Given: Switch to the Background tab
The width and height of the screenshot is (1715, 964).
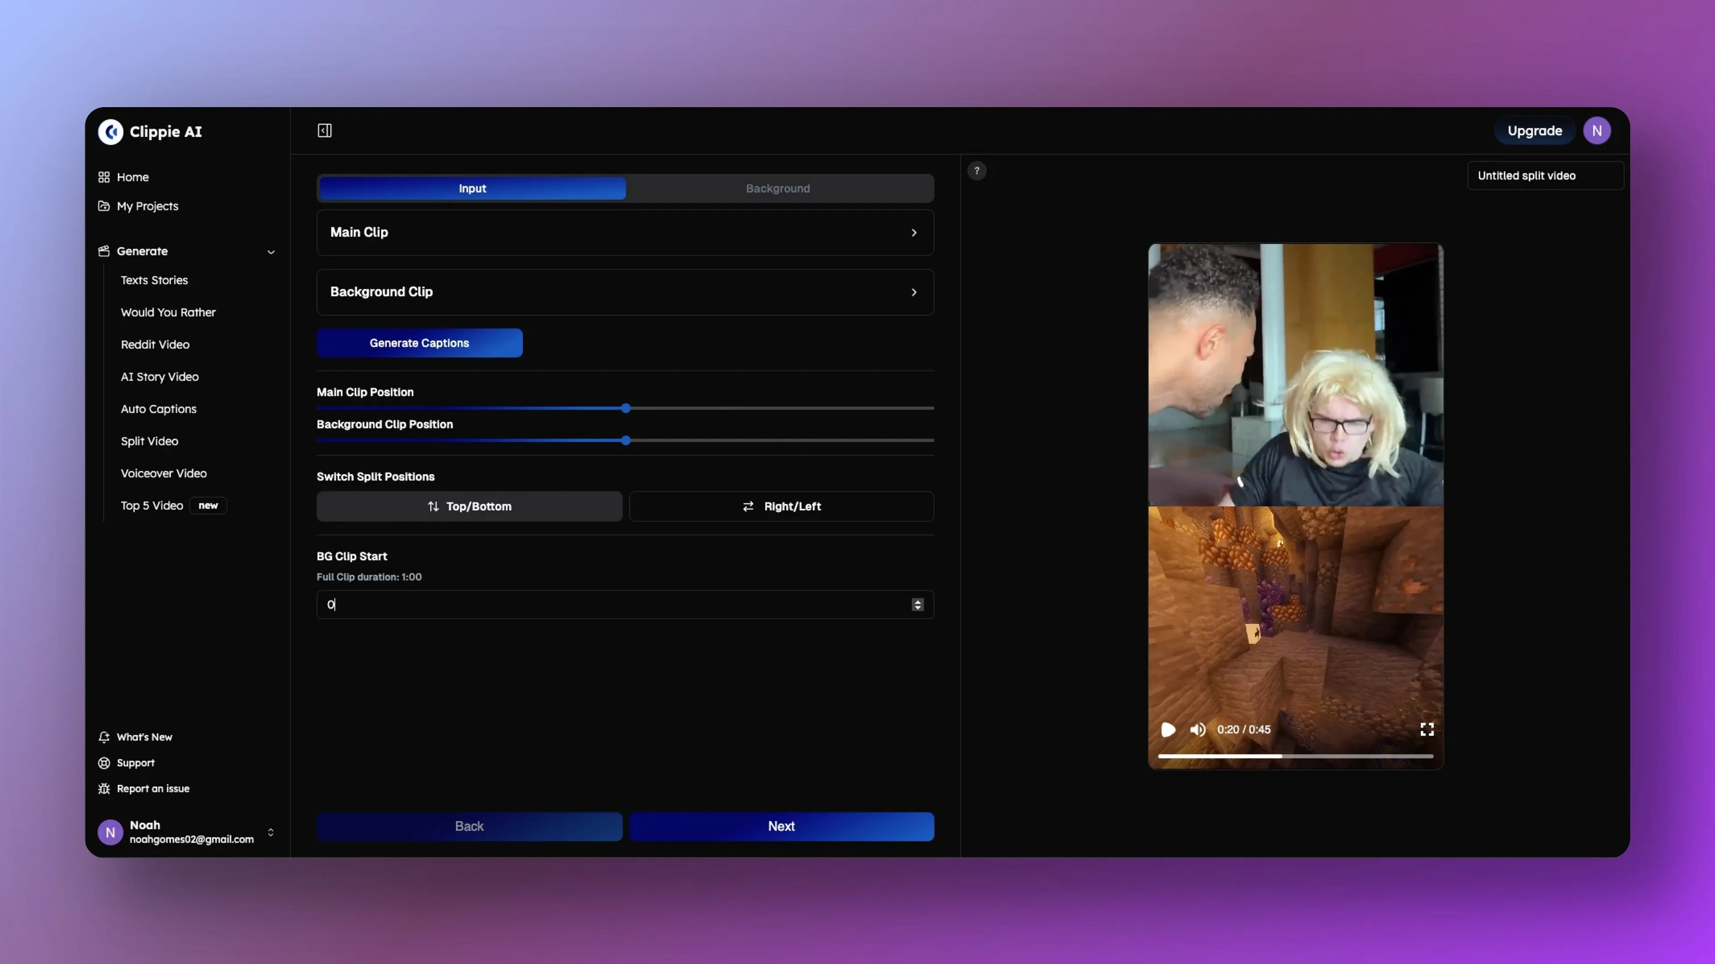Looking at the screenshot, I should coord(778,189).
